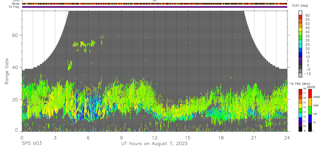Click the 100 label on NOISE colorbar
Viewport: 323px width, 149px height.
click(x=315, y=114)
